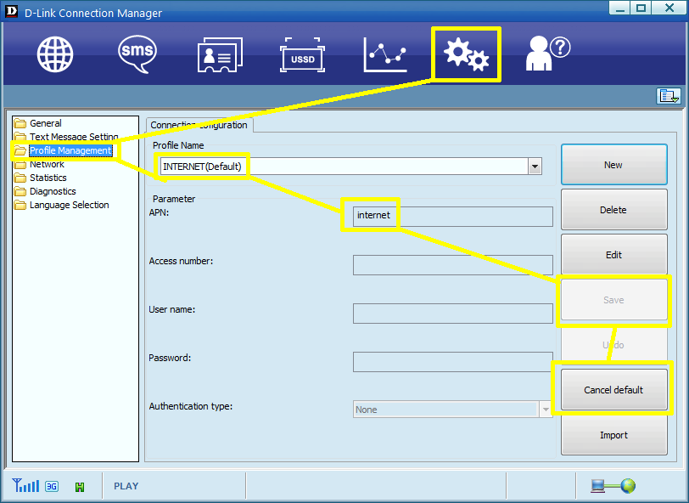Screen dimensions: 689x503
Task: Click the signal strength bars icon
Action: [x=25, y=485]
